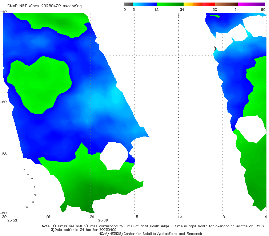Viewport: 269px width, 236px height.
Task: Select the cyan-to-blue segment of the colorbar
Action: click(x=145, y=4)
